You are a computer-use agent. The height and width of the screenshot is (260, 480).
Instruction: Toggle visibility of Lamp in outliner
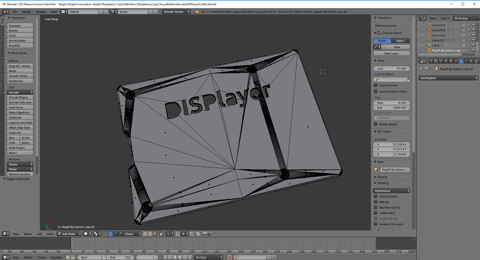(464, 45)
